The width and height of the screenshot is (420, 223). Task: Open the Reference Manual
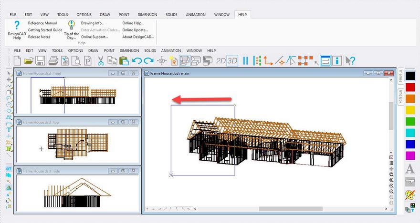pyautogui.click(x=42, y=23)
